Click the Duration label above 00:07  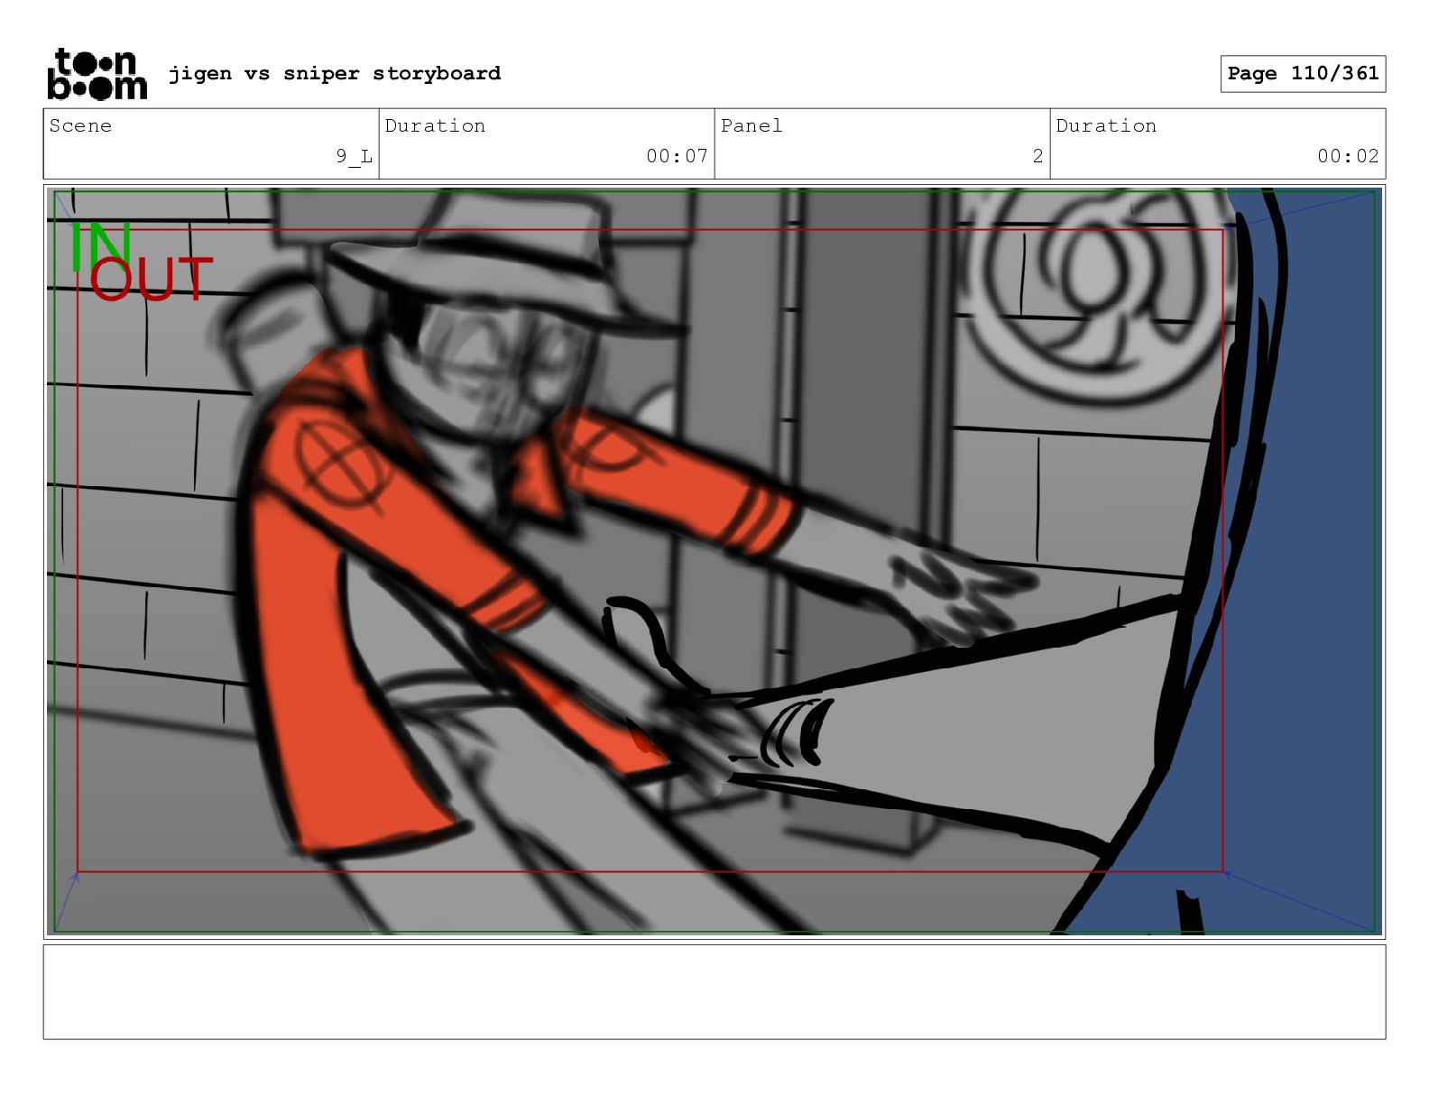pyautogui.click(x=435, y=125)
